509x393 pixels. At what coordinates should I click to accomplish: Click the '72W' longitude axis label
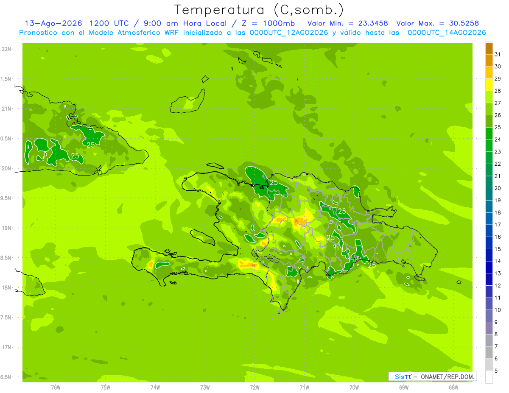tap(255, 387)
